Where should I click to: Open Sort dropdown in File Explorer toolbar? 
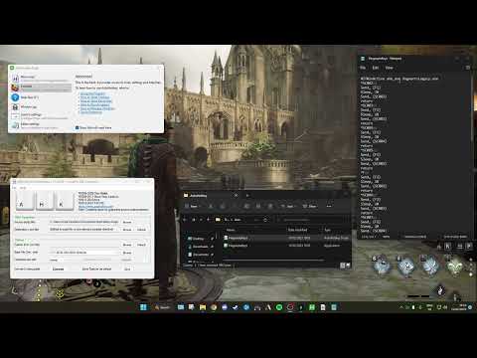pyautogui.click(x=288, y=206)
